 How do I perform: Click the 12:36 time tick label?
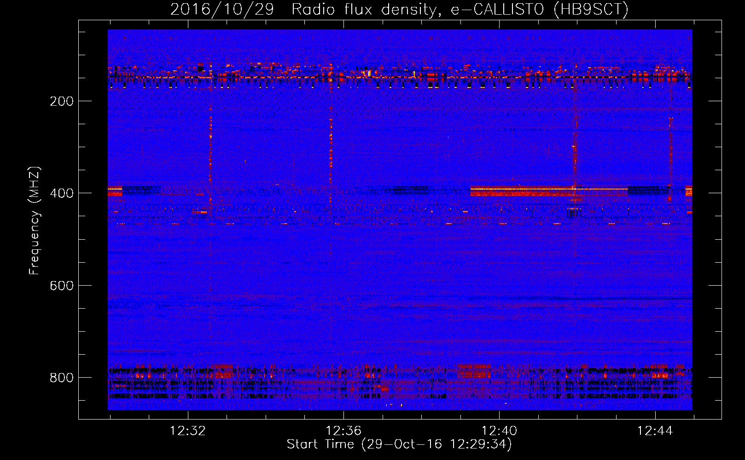coord(343,431)
